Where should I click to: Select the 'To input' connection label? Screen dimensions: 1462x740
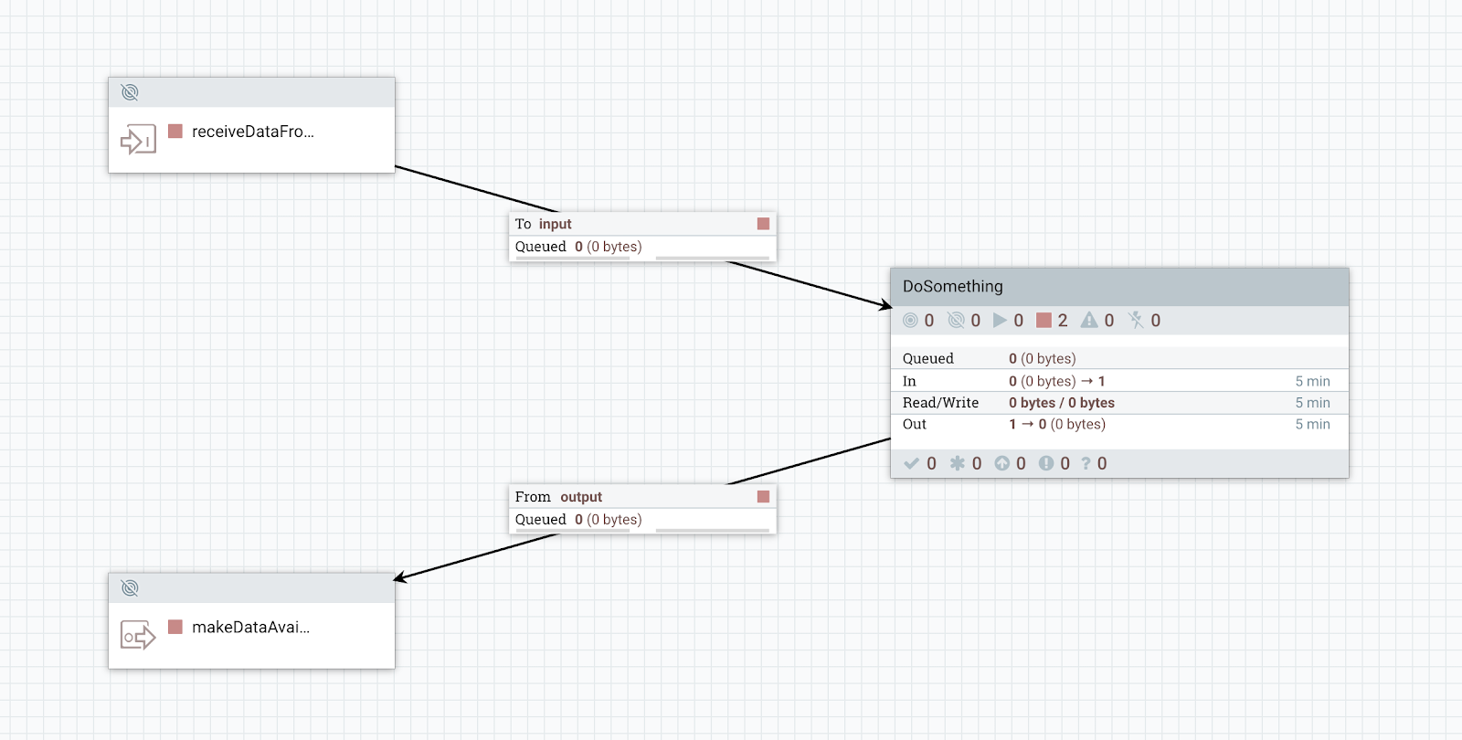(544, 224)
